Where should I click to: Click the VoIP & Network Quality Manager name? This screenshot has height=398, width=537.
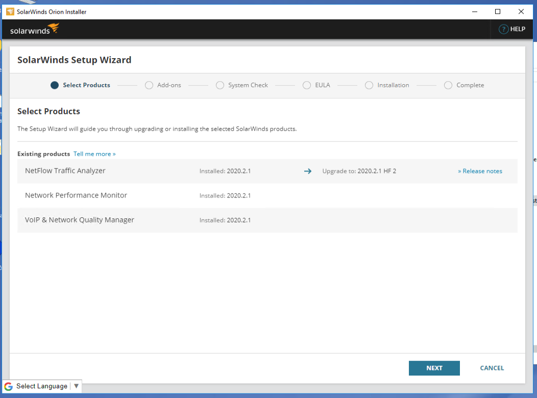point(80,220)
